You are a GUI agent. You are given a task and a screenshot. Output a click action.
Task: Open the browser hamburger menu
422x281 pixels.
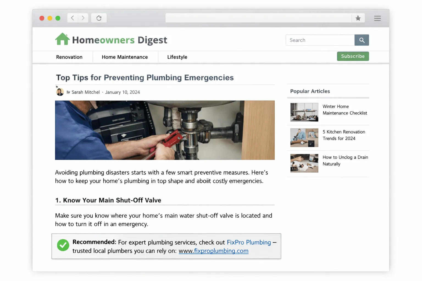tap(377, 18)
